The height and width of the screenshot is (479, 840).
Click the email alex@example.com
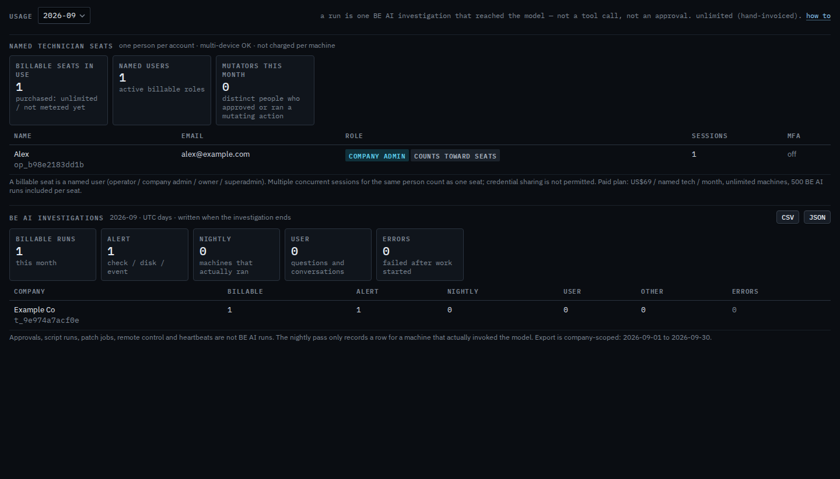pos(215,154)
